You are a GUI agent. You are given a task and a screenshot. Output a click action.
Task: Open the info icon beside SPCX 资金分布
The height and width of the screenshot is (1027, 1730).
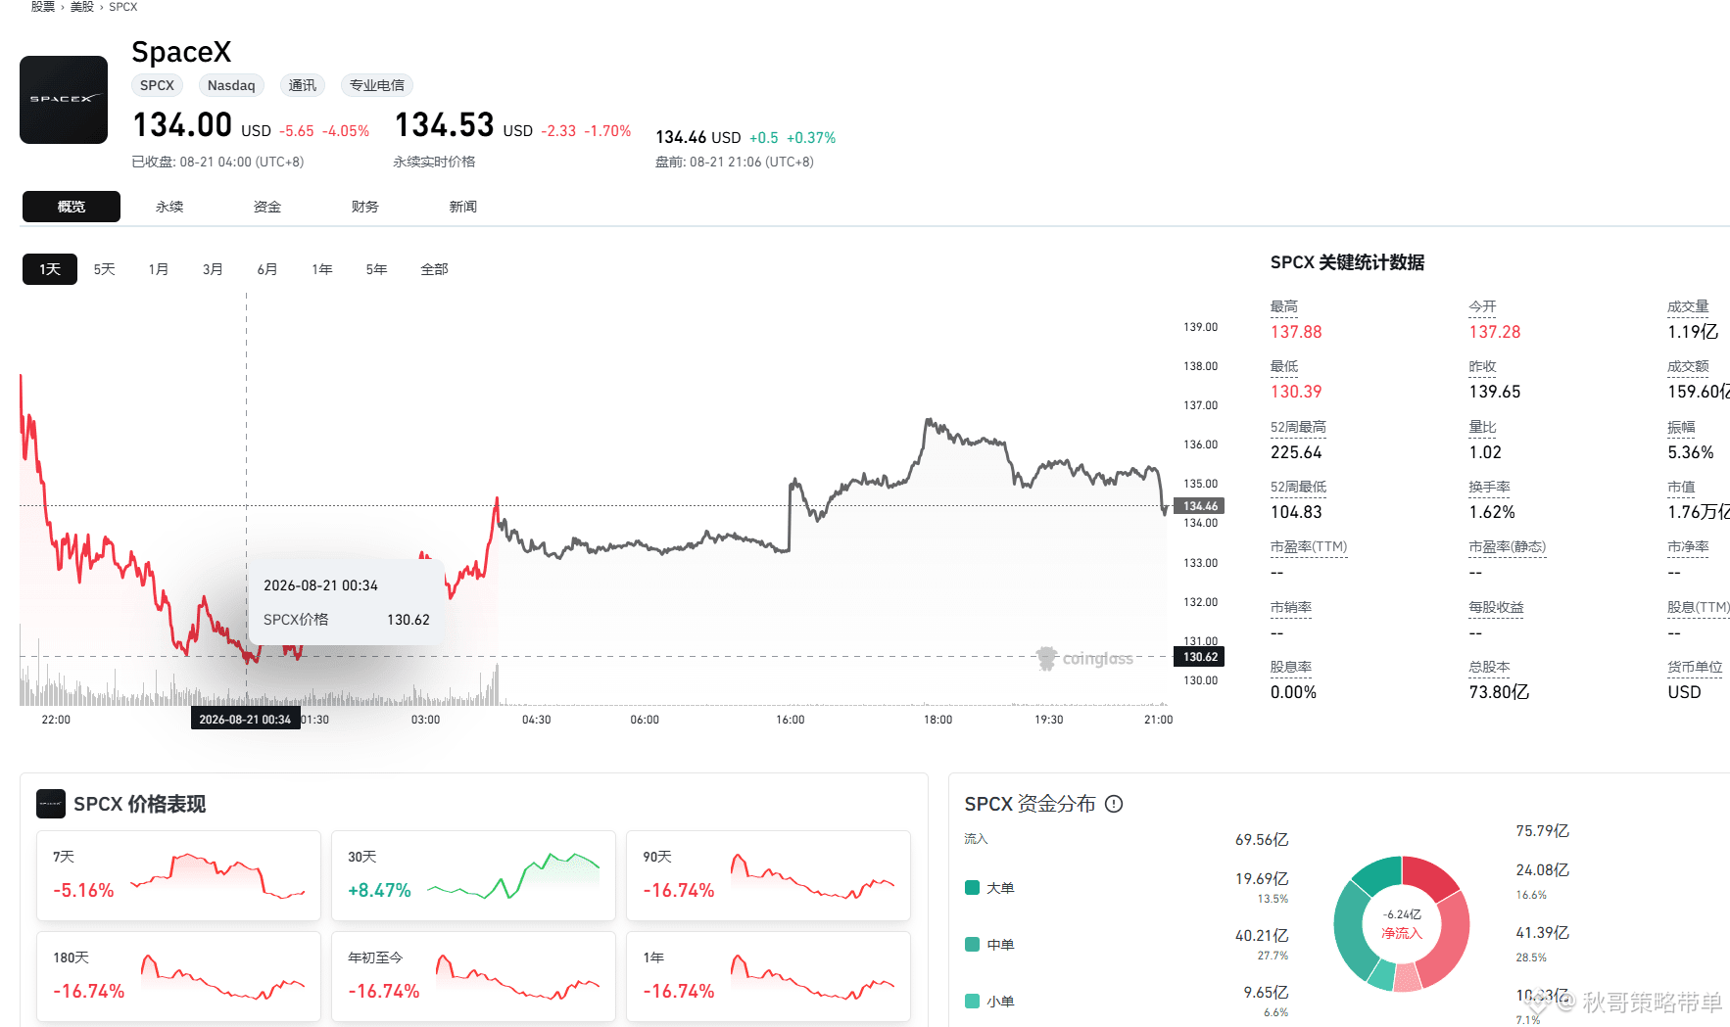1114,804
